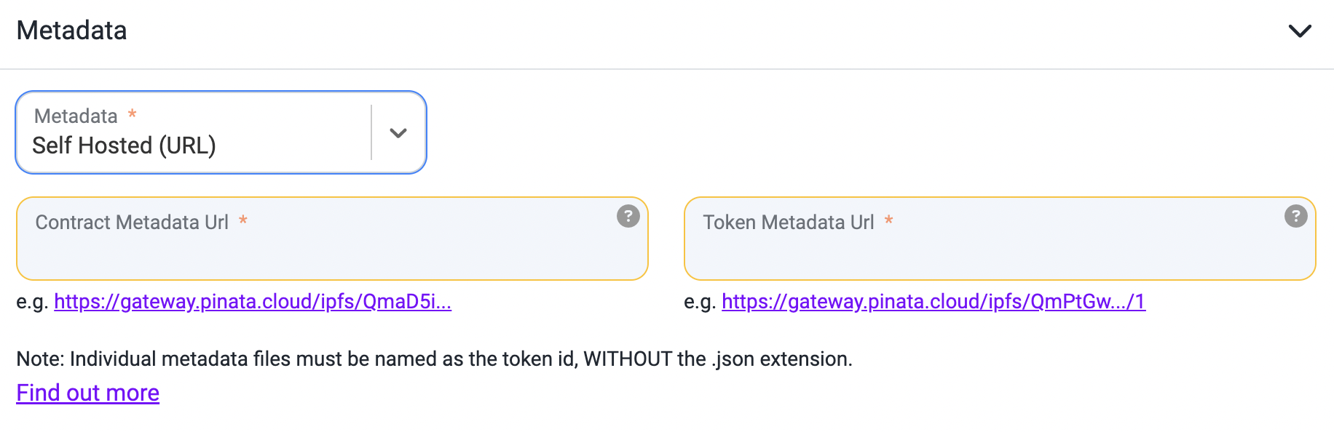Click the "Contract Metadata Url" field label

click(132, 222)
